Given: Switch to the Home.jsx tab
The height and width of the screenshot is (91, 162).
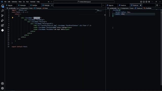Looking at the screenshot, I should pos(23,5).
